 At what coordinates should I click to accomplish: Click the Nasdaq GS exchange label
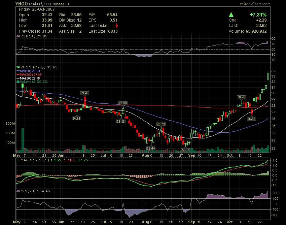coord(61,4)
